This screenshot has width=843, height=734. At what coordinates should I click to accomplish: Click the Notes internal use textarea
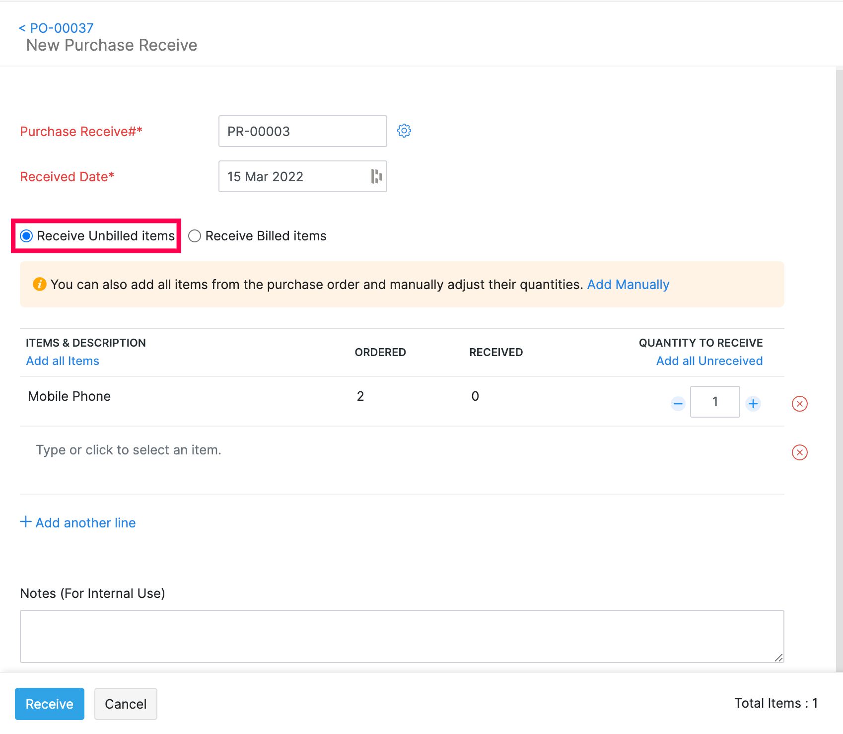click(401, 636)
